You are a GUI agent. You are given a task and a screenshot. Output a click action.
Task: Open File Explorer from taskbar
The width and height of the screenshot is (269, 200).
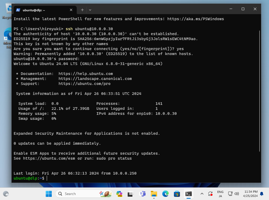tap(154, 194)
